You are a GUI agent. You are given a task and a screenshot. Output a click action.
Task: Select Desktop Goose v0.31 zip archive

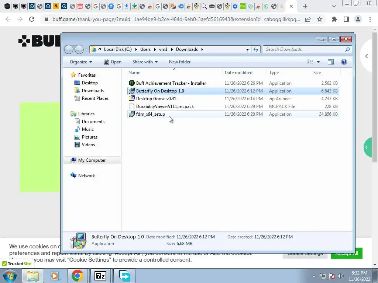click(233, 99)
